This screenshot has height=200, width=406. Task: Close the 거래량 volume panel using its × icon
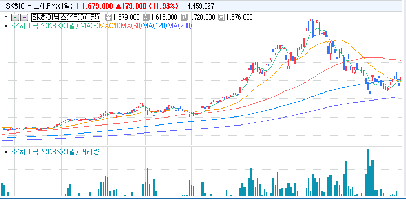tap(6, 152)
